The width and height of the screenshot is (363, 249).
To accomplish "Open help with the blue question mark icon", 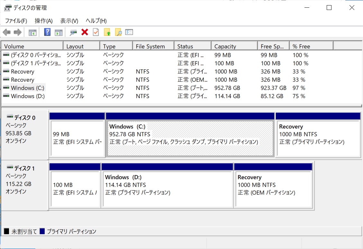I will tap(47, 32).
